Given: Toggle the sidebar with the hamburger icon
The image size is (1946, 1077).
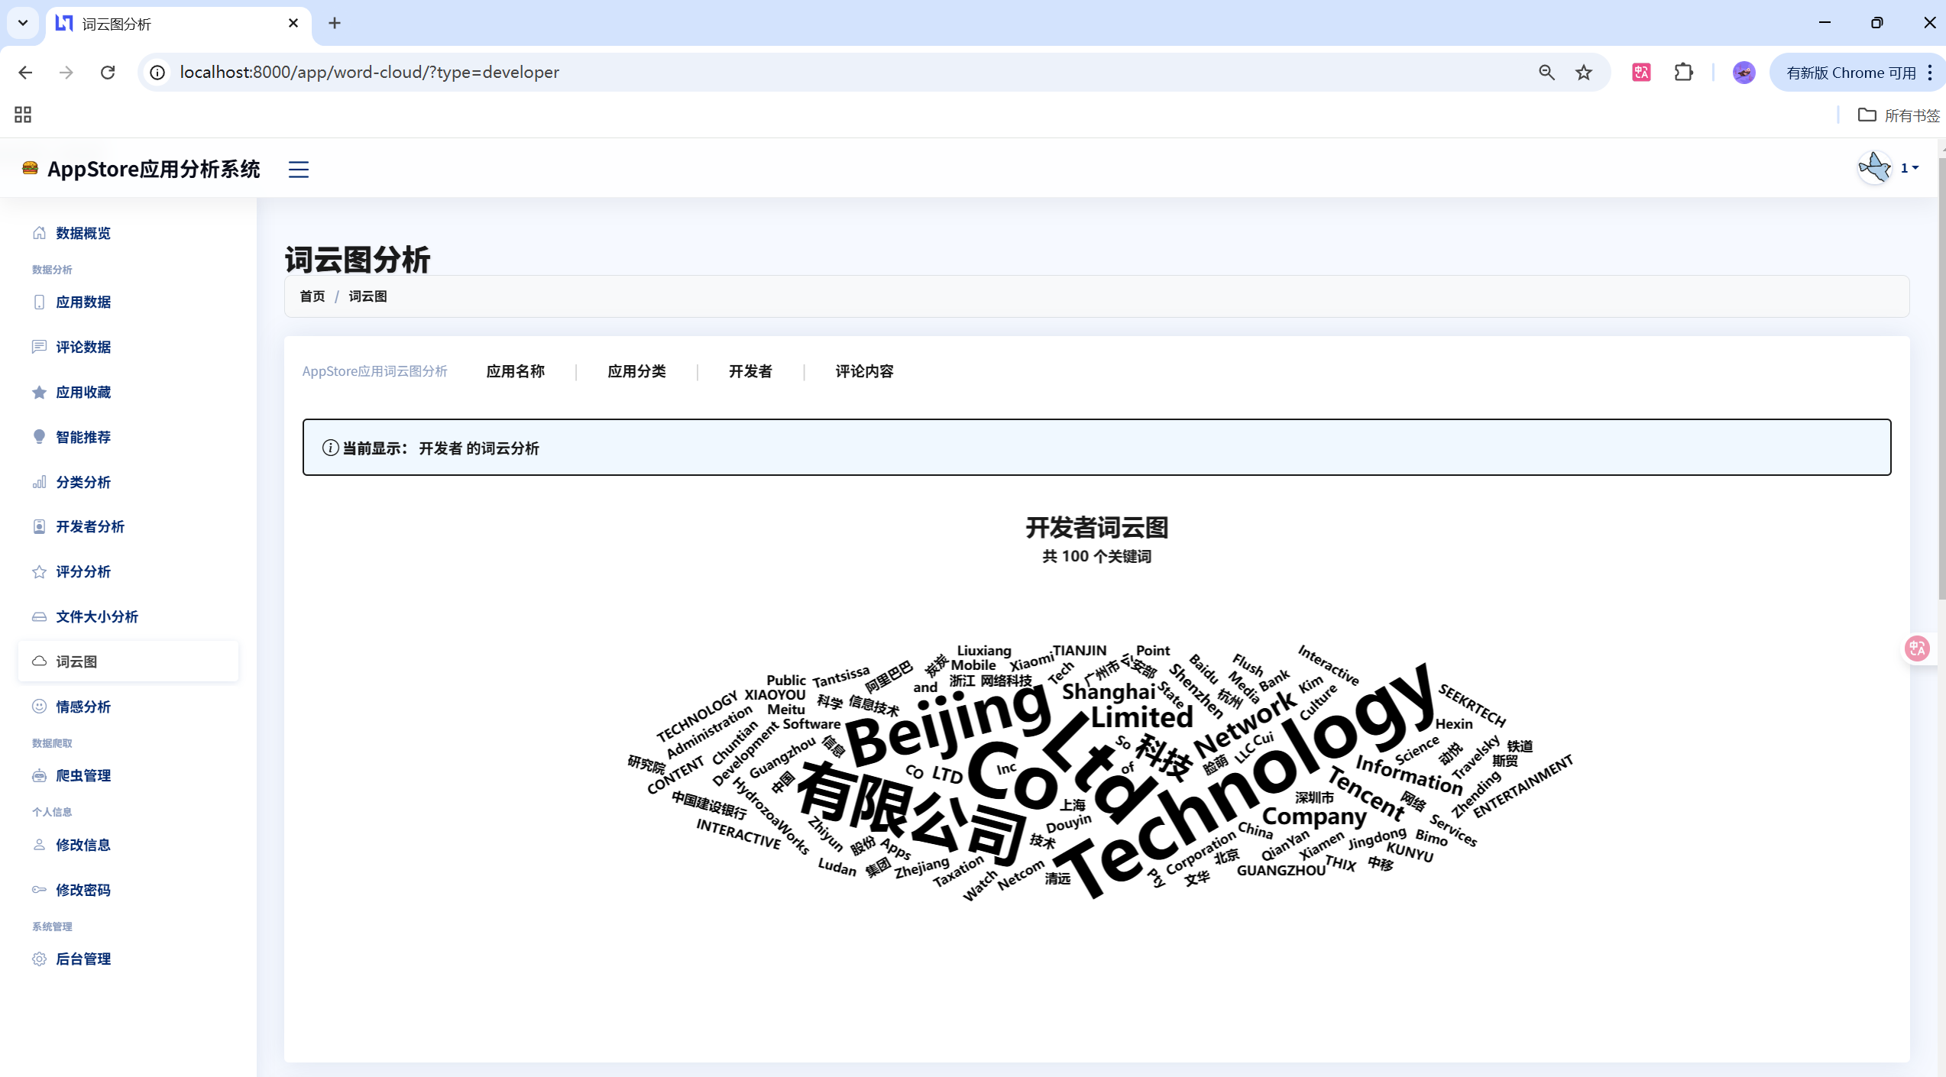Looking at the screenshot, I should tap(299, 169).
